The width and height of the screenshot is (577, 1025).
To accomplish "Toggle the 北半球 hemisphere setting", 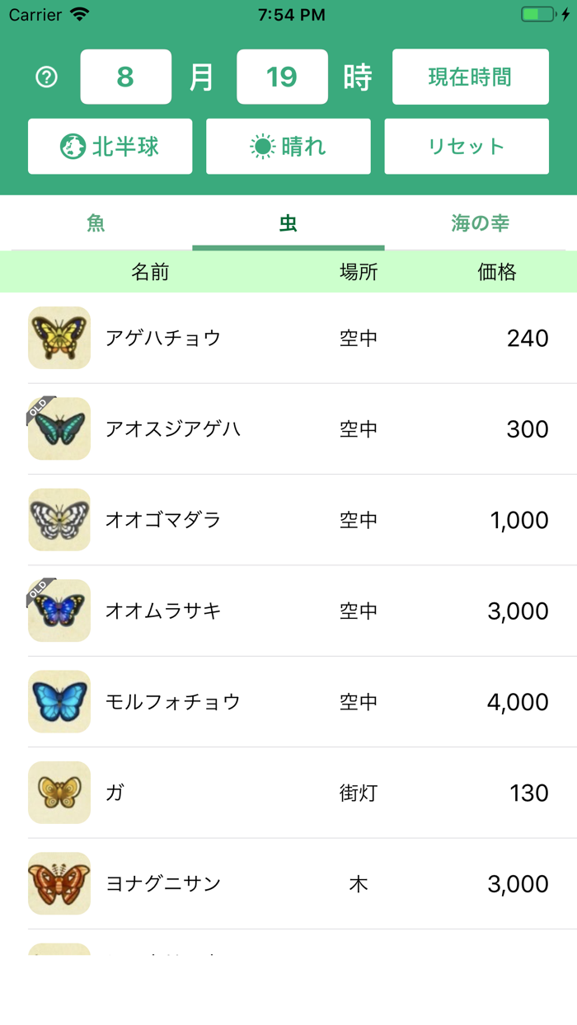I will tap(110, 146).
